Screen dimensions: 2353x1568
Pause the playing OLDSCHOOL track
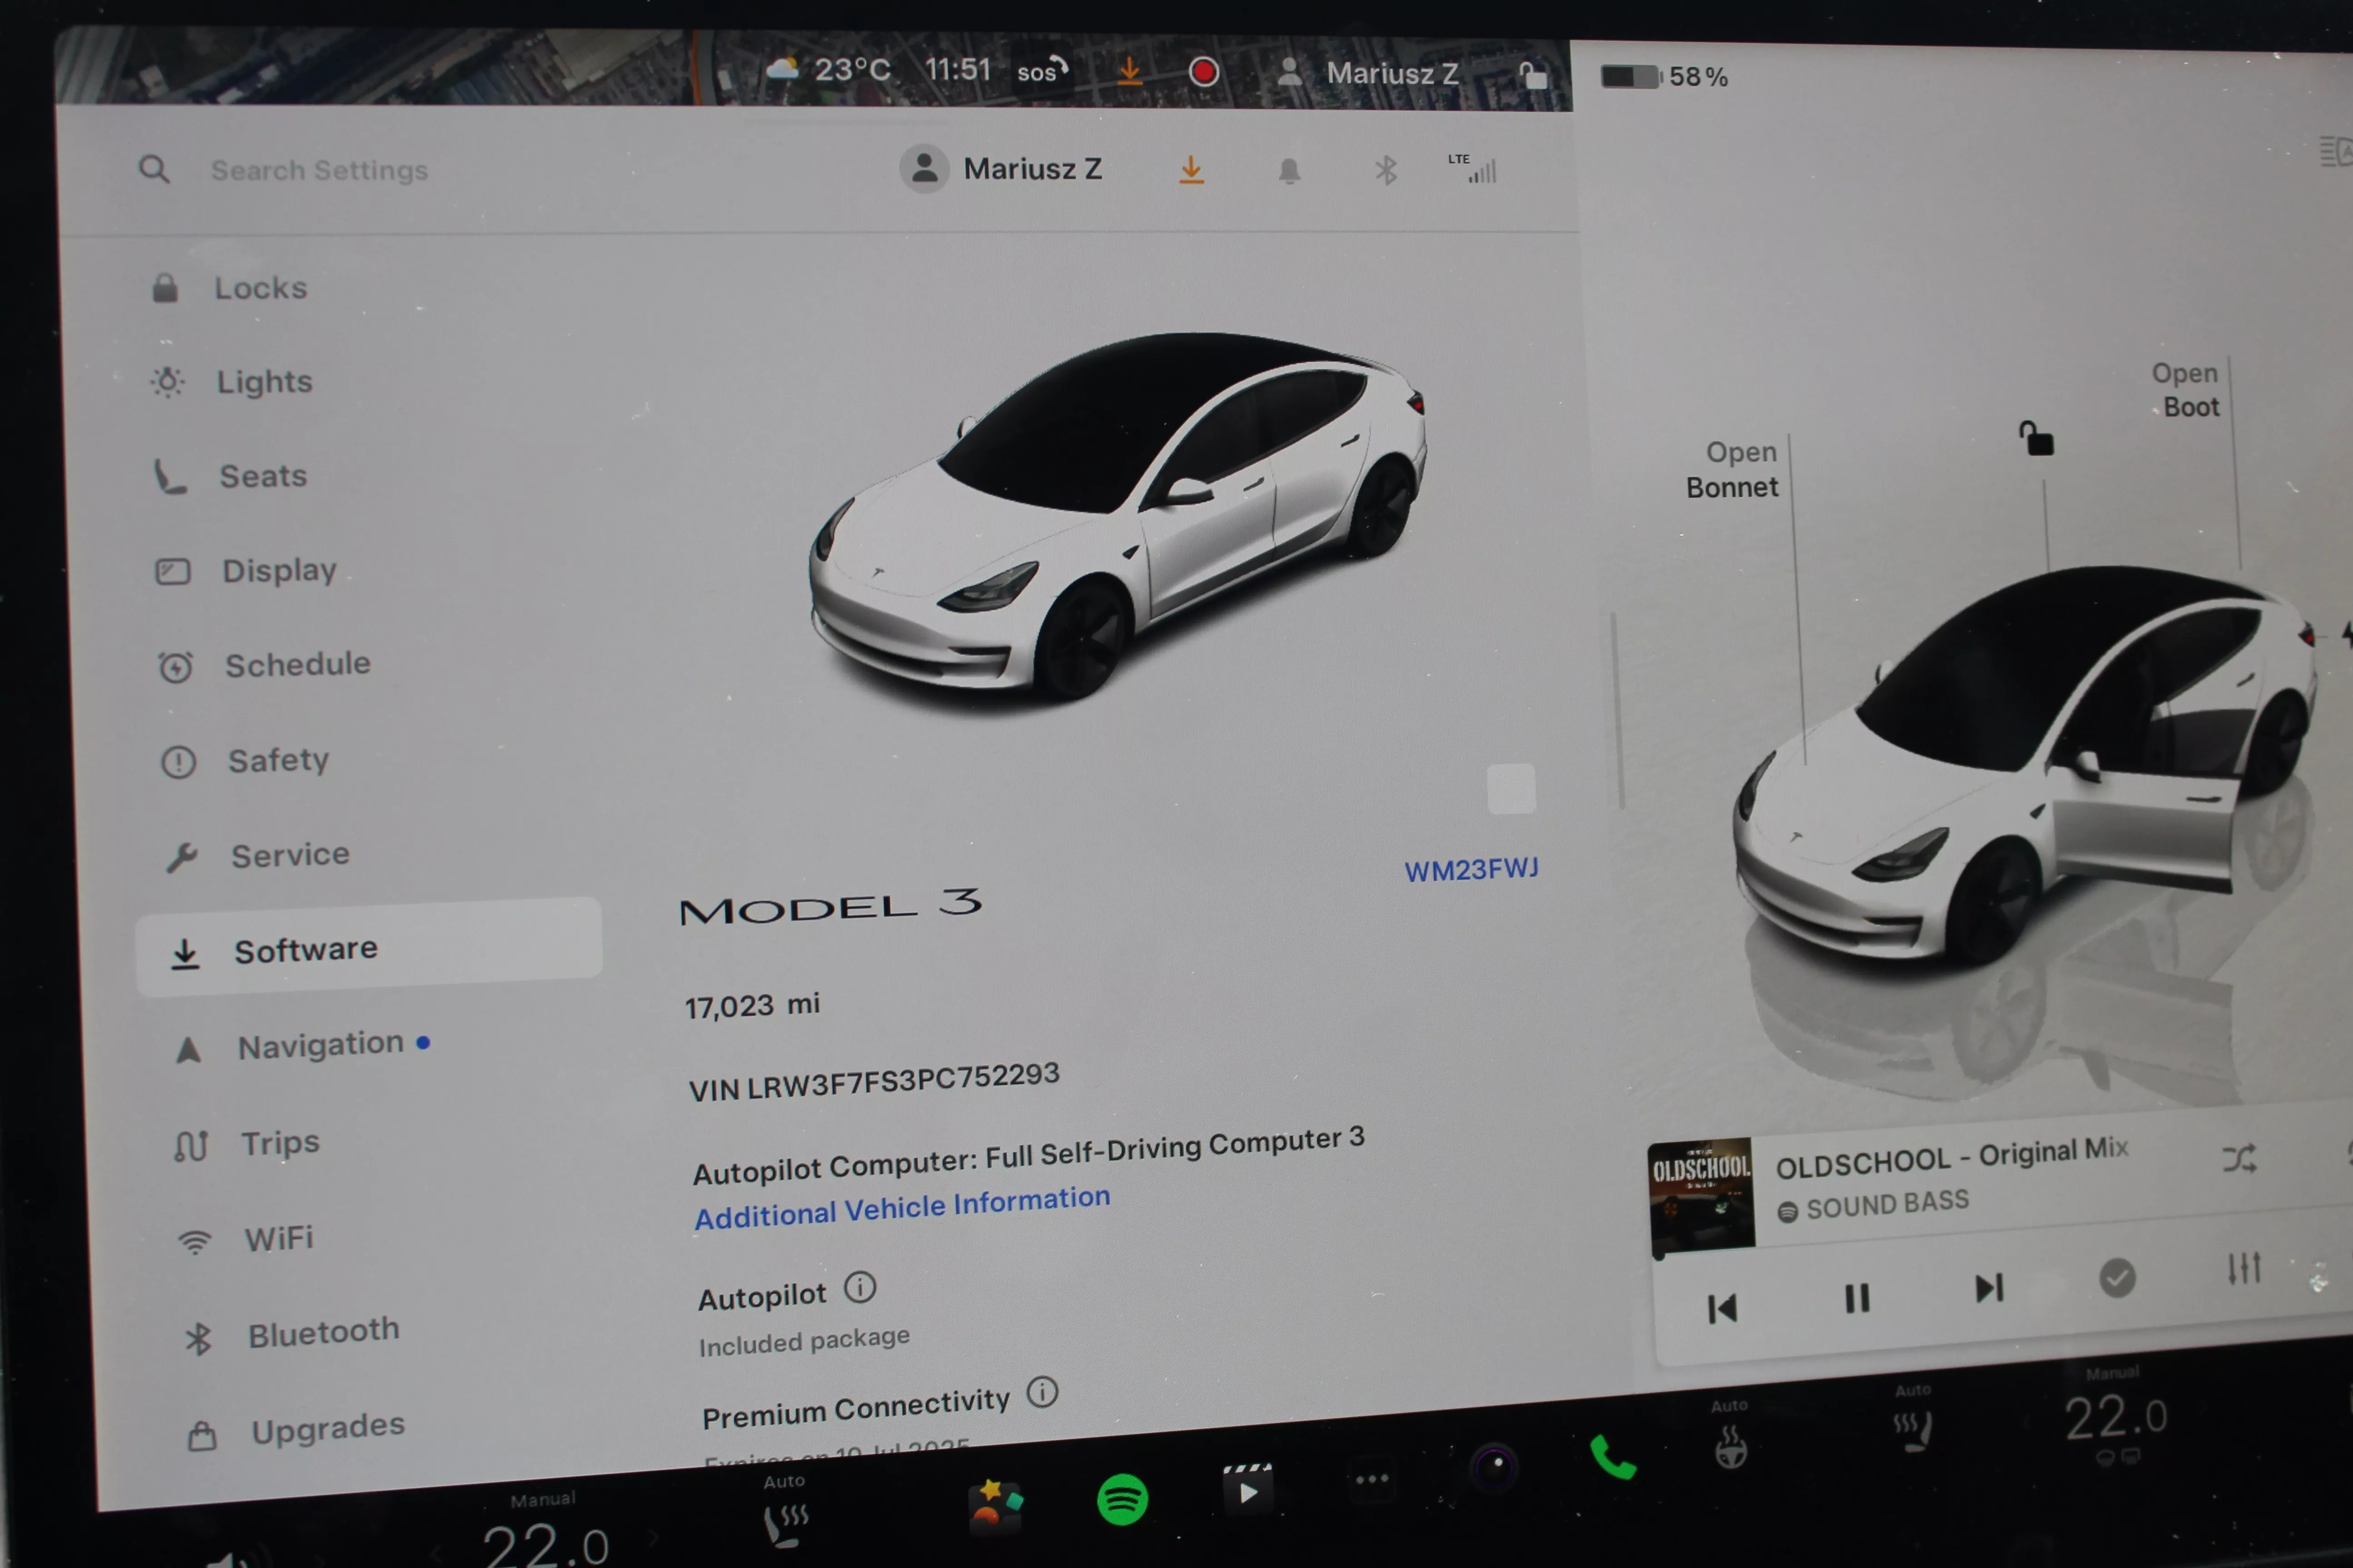[x=1857, y=1298]
